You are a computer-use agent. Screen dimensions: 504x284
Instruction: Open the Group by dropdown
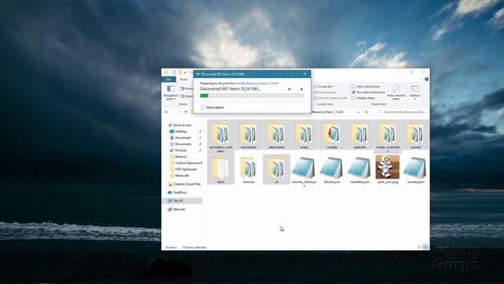(324, 87)
